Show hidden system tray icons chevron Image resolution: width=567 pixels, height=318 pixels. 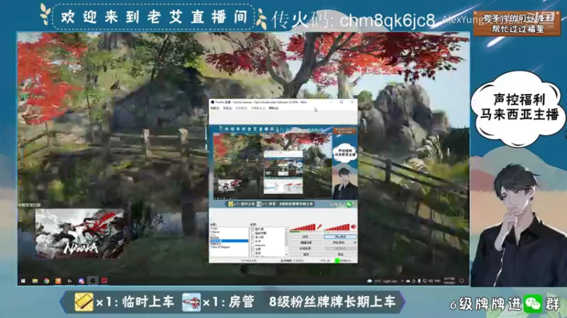(x=403, y=281)
